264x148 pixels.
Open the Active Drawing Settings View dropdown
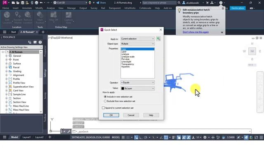pyautogui.click(x=21, y=47)
